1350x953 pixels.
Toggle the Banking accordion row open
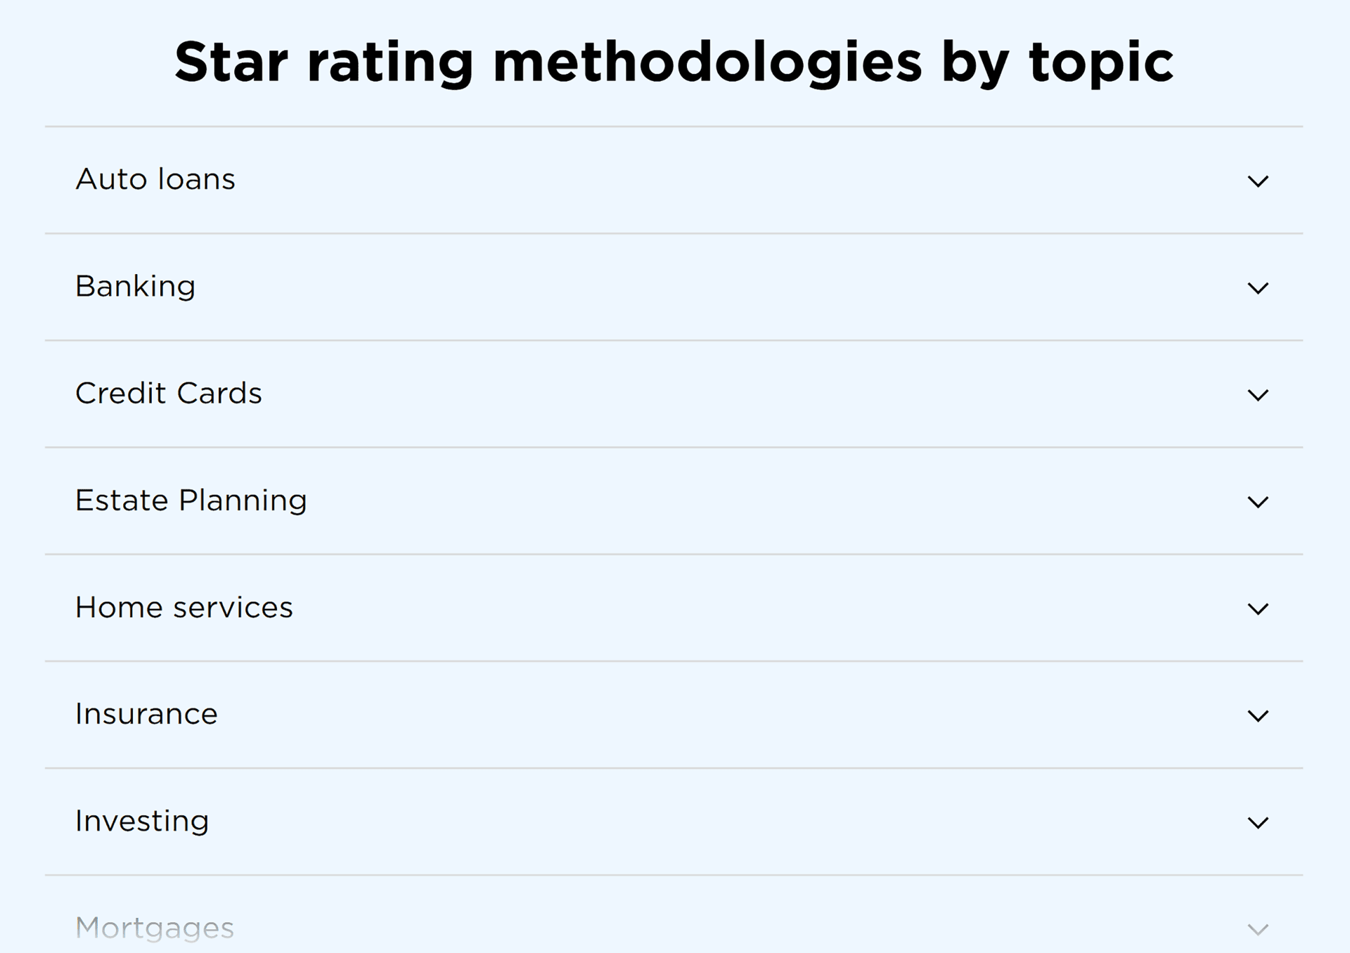tap(674, 287)
